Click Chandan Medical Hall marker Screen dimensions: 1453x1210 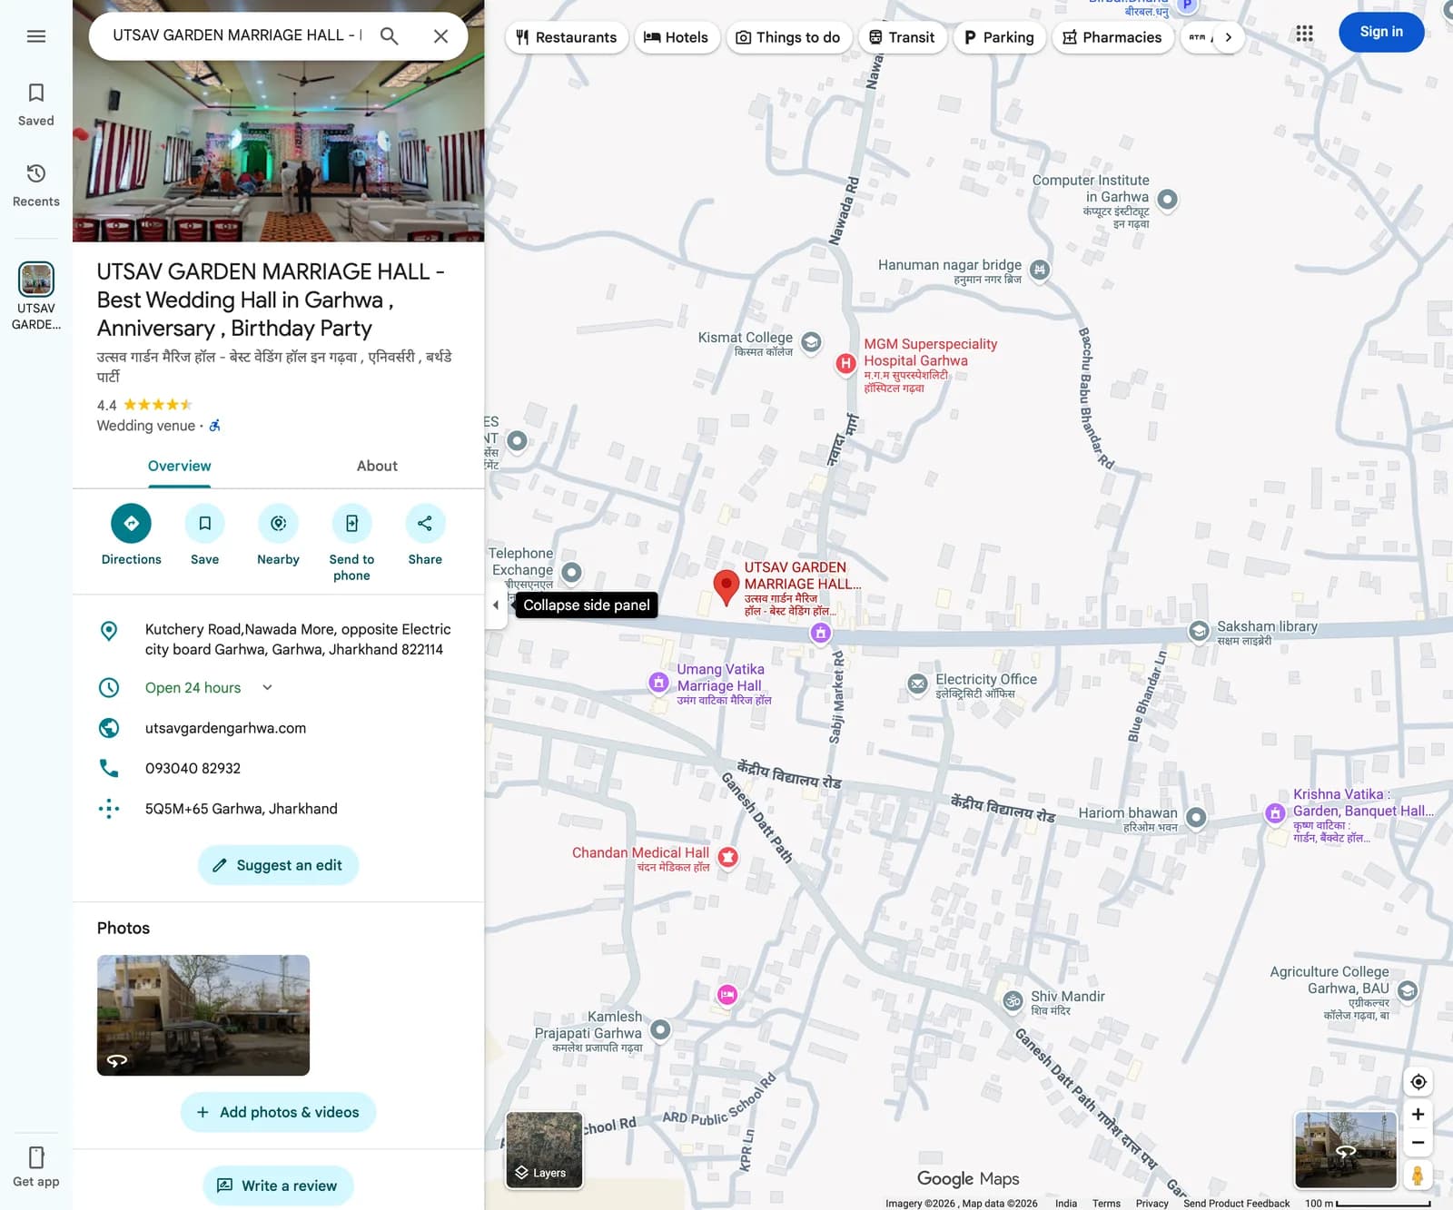[728, 856]
